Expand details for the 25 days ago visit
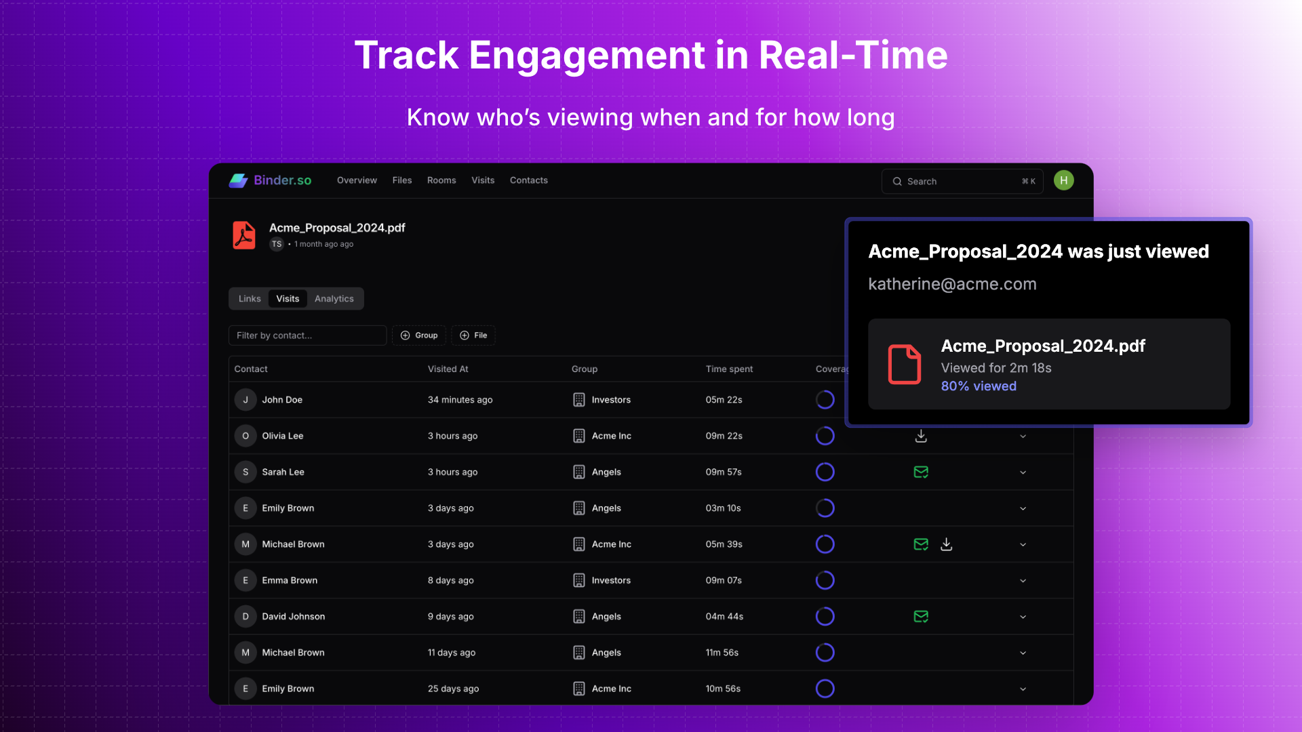This screenshot has width=1302, height=732. (x=1023, y=689)
